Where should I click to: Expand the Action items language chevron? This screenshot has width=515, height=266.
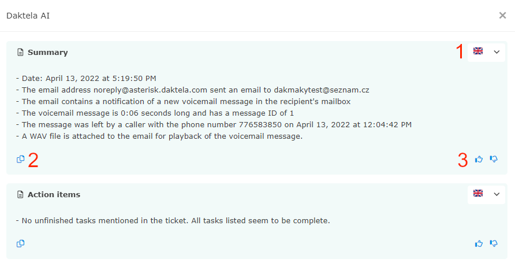pos(497,194)
